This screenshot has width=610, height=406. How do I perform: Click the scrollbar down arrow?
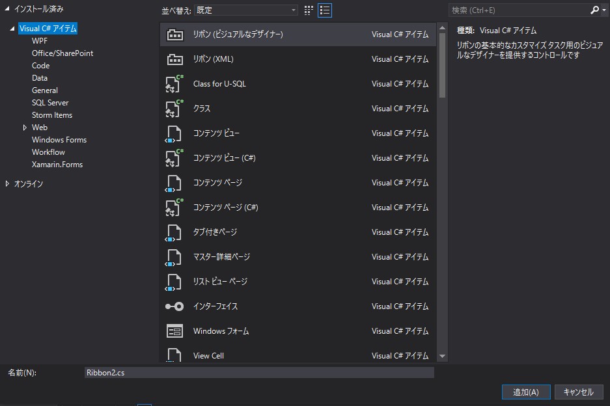[x=442, y=356]
